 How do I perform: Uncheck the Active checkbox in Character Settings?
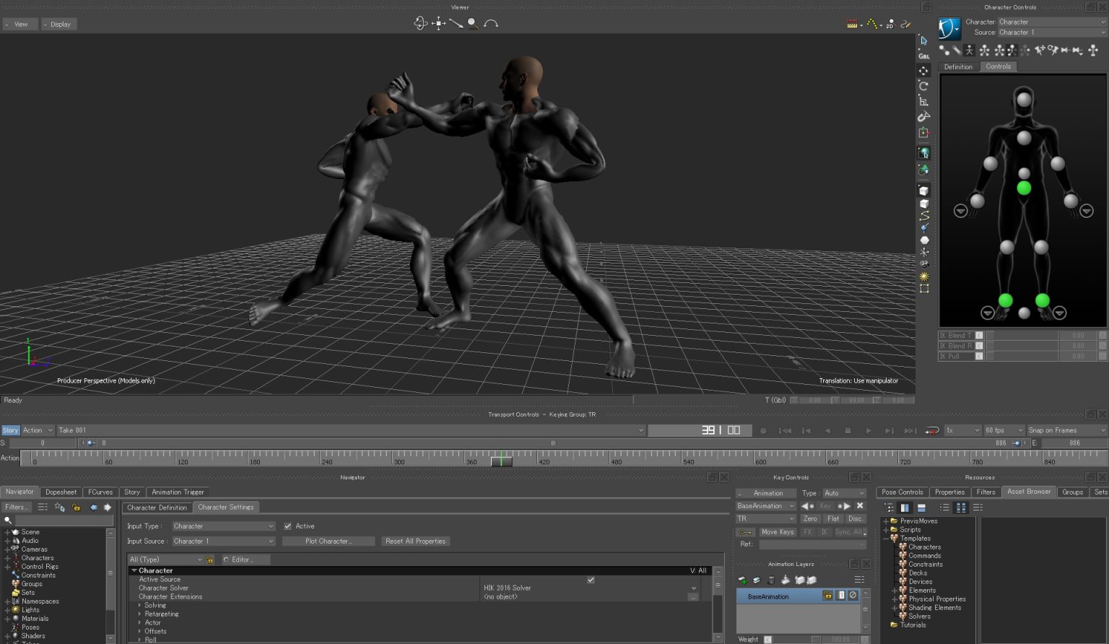[x=288, y=526]
